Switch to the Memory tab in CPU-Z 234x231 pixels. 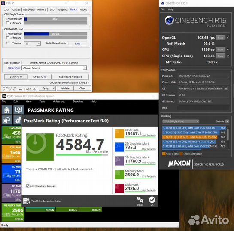point(42,9)
